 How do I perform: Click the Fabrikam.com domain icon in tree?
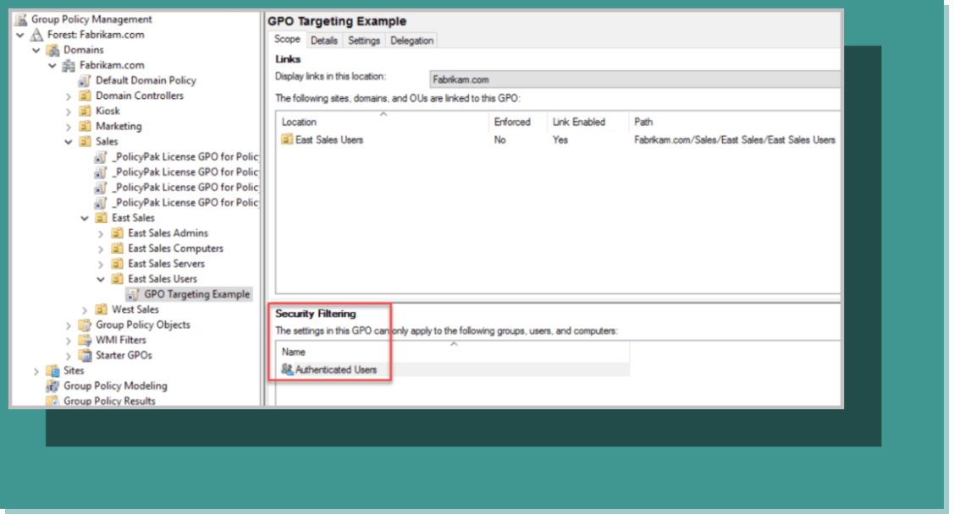(x=69, y=65)
